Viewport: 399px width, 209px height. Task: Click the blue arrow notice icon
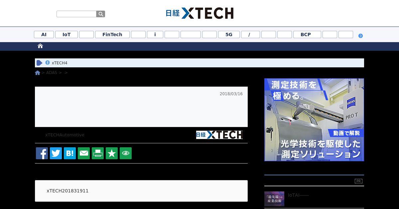[40, 63]
